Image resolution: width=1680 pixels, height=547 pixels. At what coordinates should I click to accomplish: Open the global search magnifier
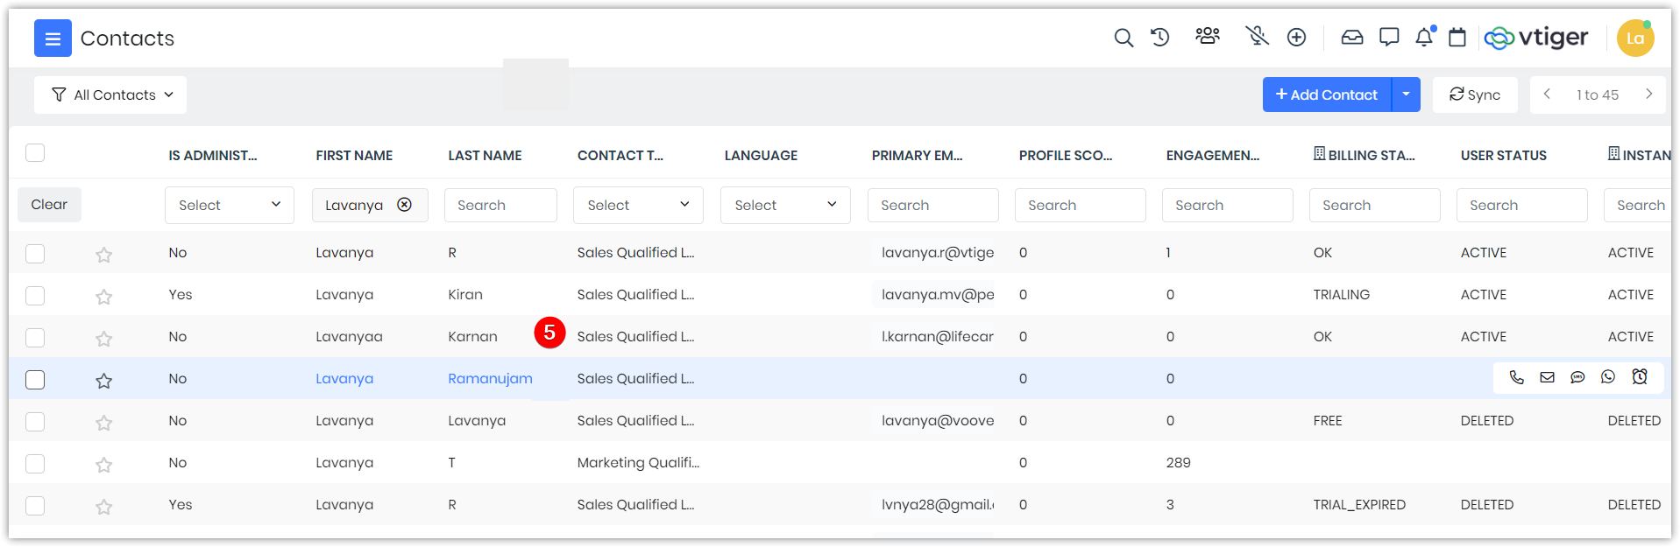(x=1124, y=38)
